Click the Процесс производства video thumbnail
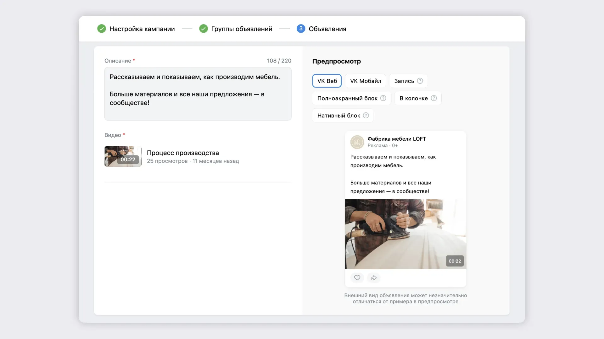 (x=123, y=156)
